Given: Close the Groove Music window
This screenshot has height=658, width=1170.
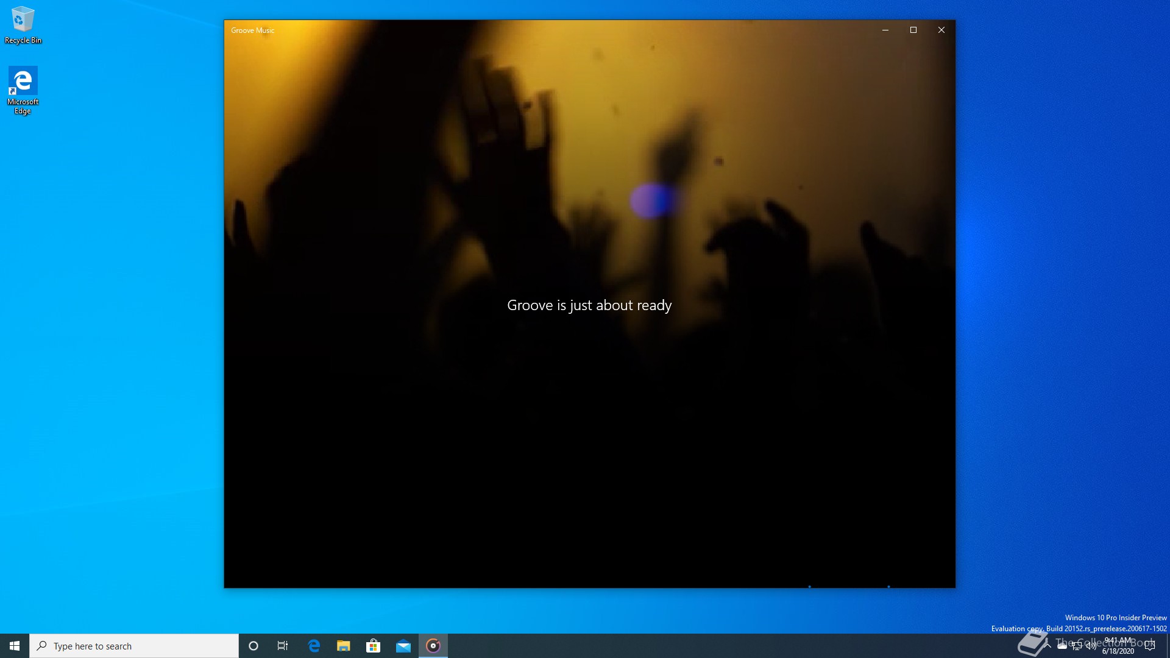Looking at the screenshot, I should click(941, 30).
